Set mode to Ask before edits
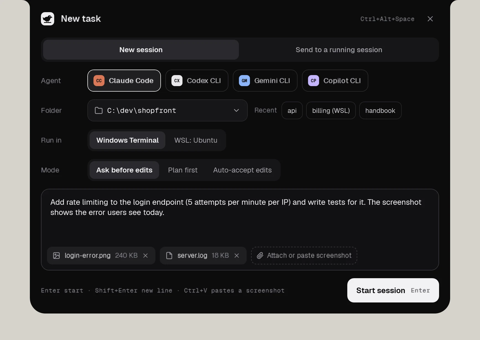480x340 pixels. click(x=124, y=170)
